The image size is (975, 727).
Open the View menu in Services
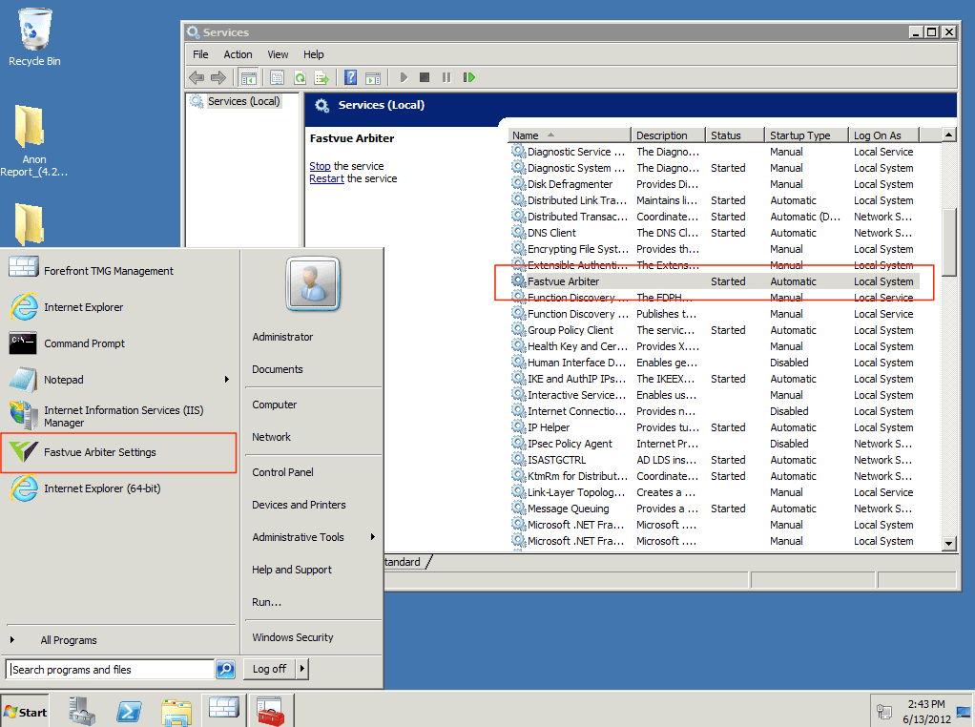pos(278,54)
